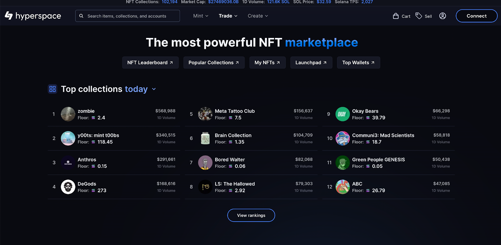Click the arrow icon on Top Wallets
The height and width of the screenshot is (245, 501).
tap(373, 63)
